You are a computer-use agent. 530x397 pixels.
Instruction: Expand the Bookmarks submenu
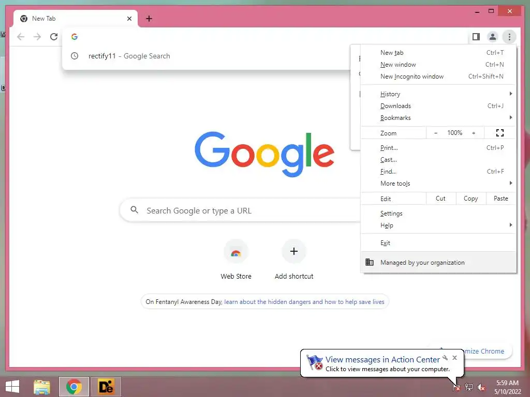point(438,117)
